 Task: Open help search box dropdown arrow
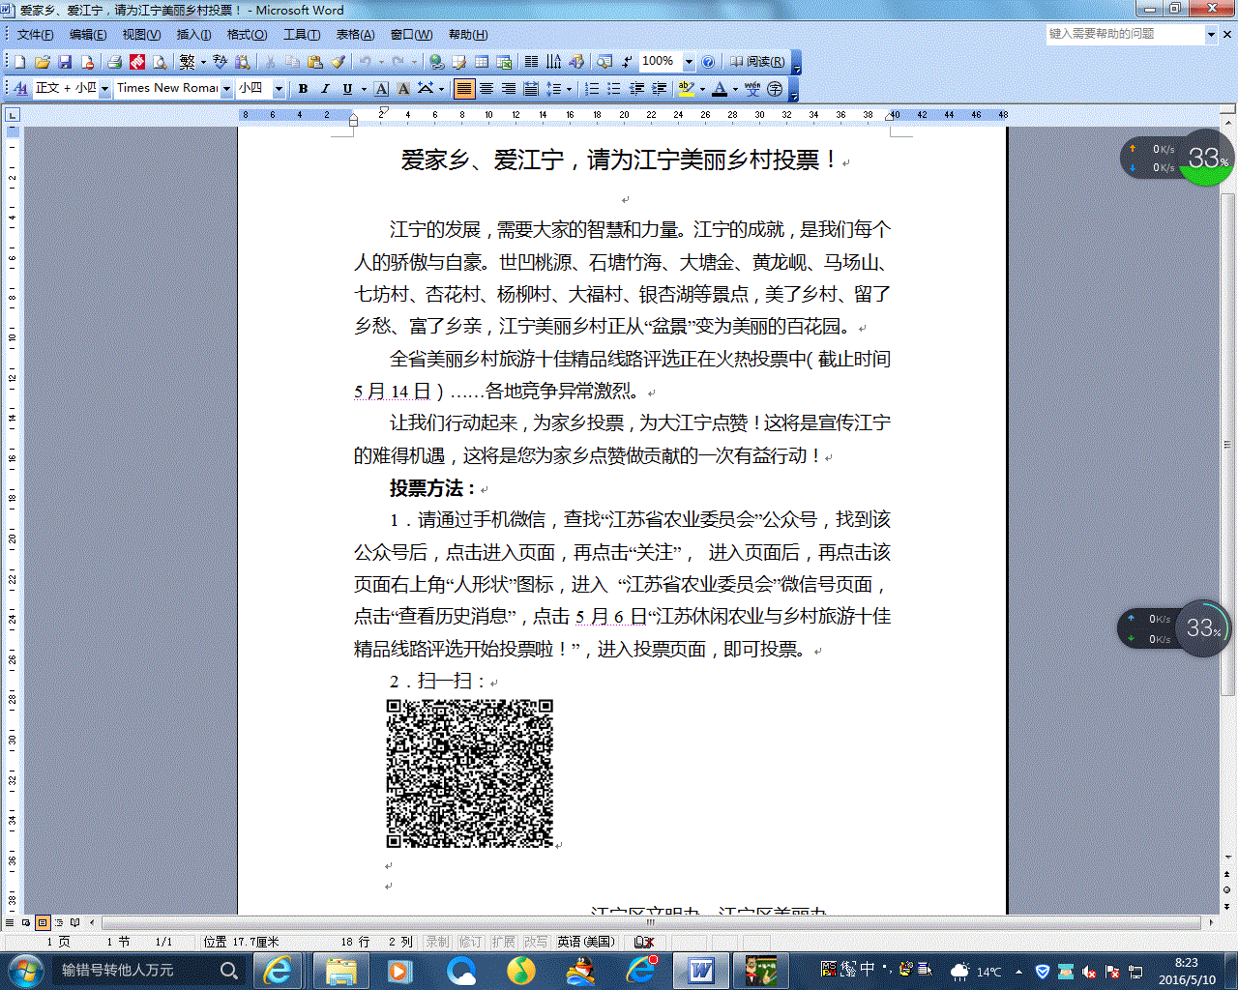coord(1211,34)
